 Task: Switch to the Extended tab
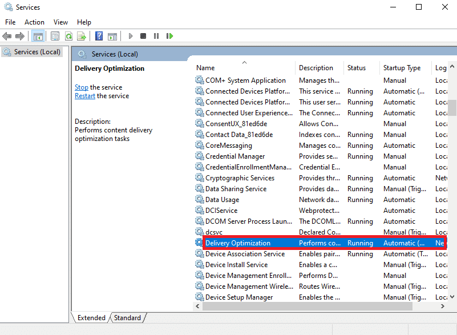91,317
